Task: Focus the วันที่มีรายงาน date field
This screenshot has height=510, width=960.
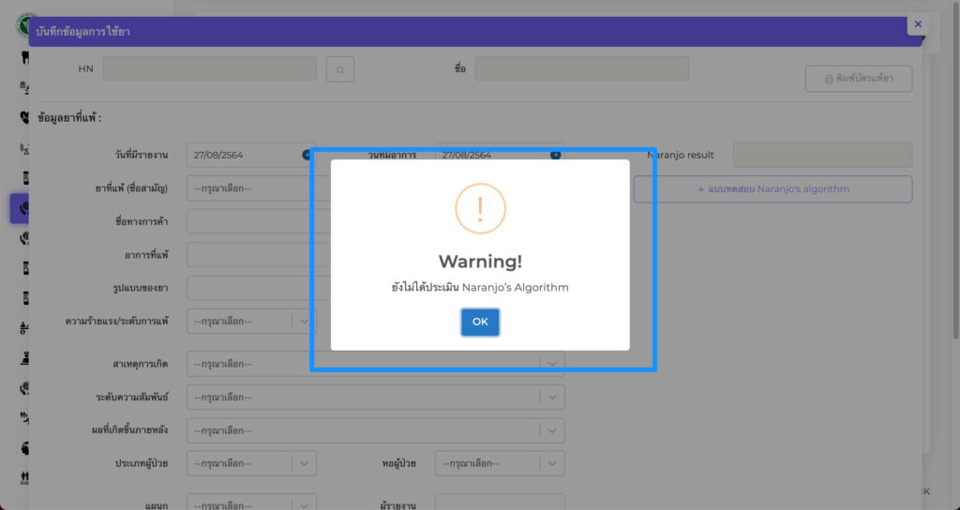Action: (242, 155)
